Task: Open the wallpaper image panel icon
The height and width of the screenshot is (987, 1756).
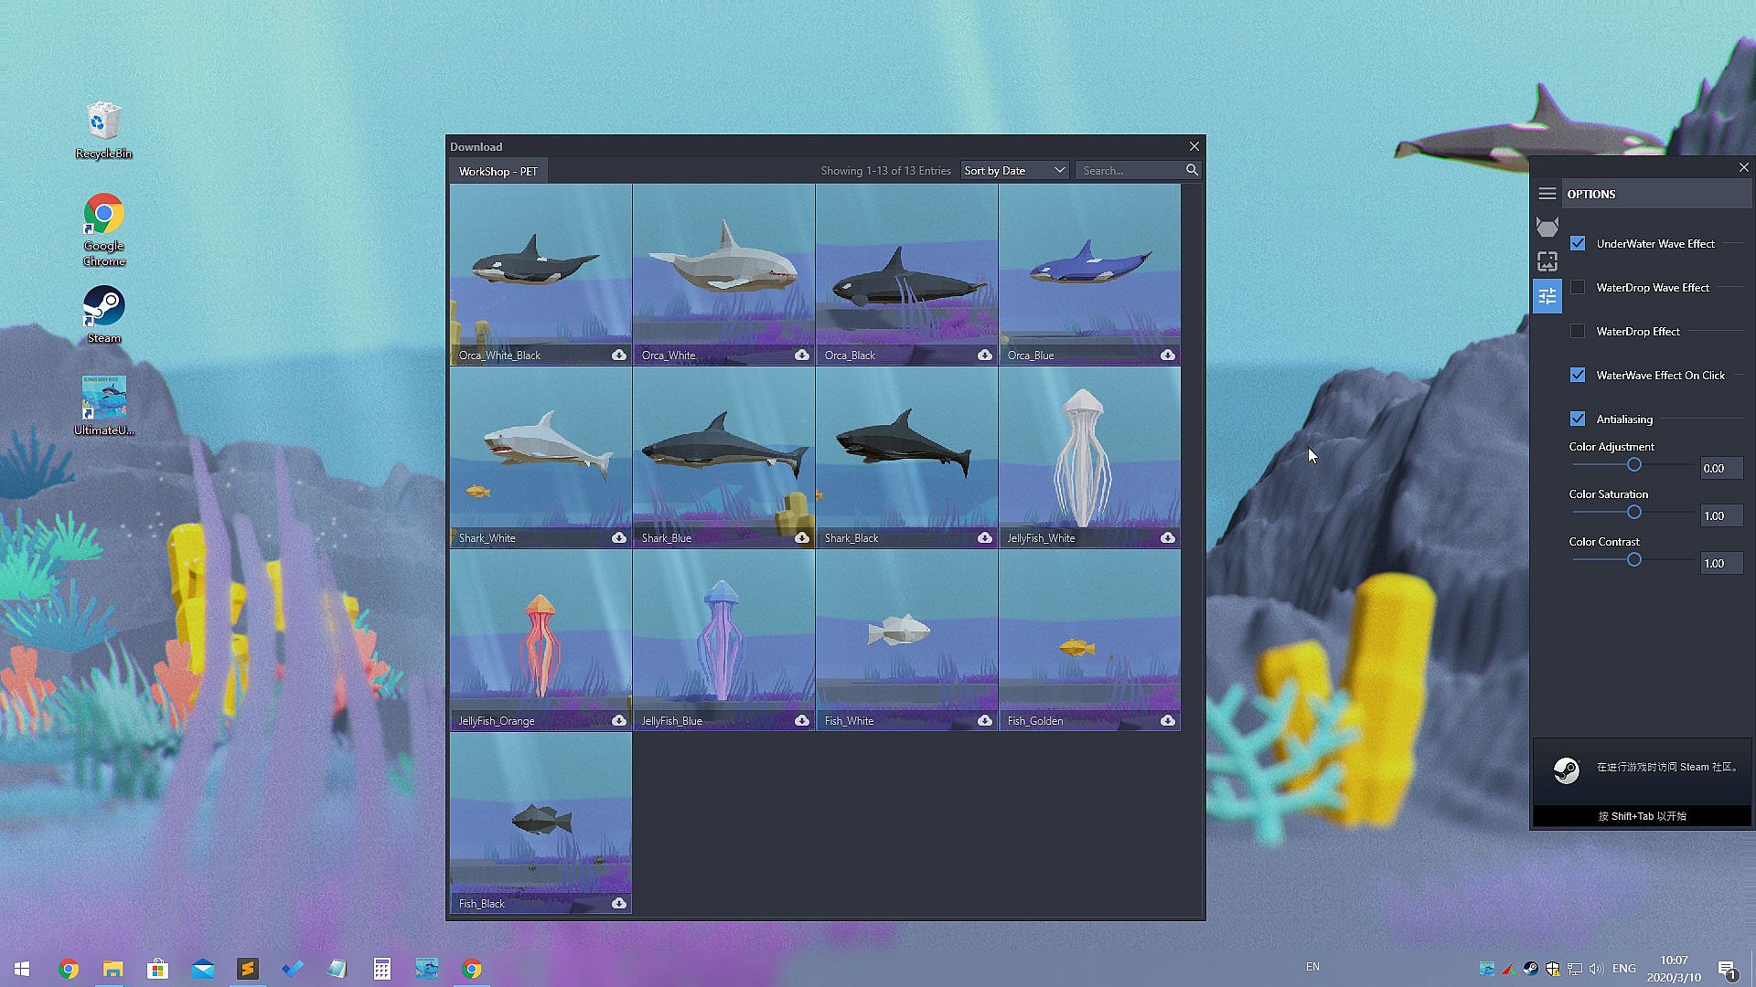Action: coord(1547,261)
